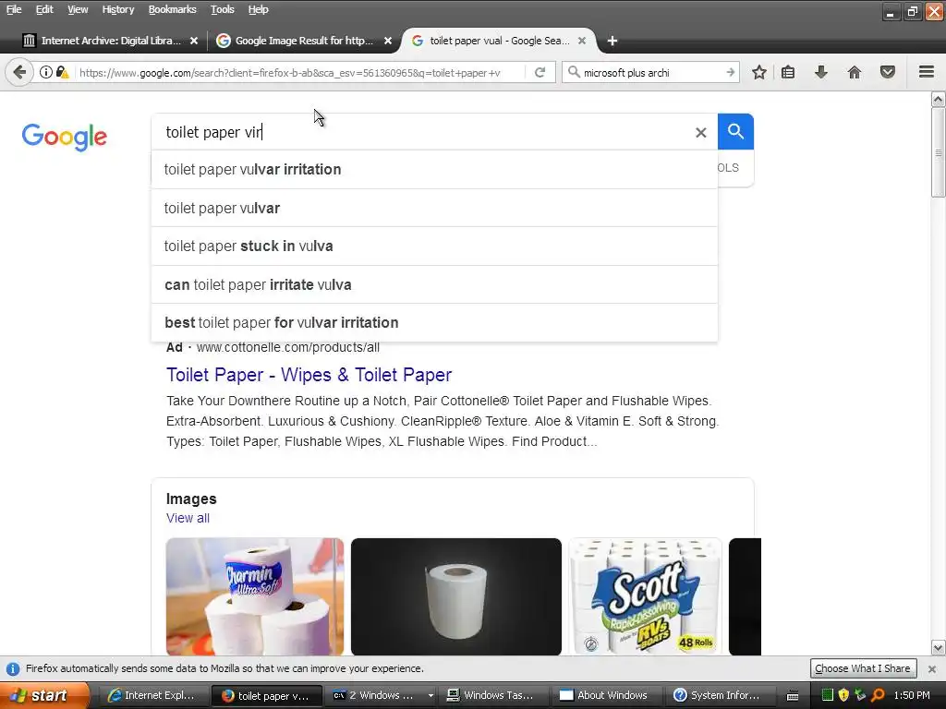This screenshot has height=709, width=946.
Task: Click the Pocket save icon
Action: pyautogui.click(x=887, y=72)
